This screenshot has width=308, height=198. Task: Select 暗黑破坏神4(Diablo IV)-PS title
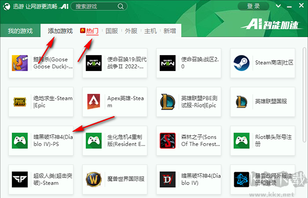click(x=53, y=140)
